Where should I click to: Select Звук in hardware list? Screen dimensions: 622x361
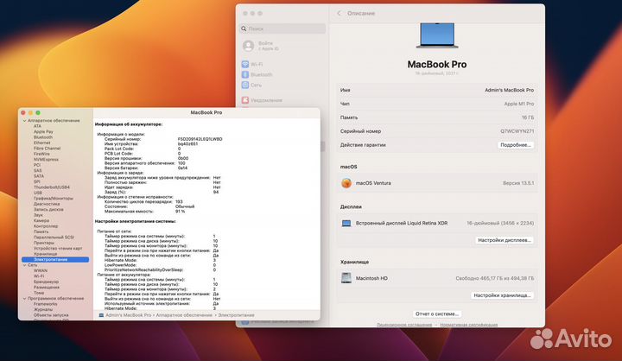[x=39, y=215]
